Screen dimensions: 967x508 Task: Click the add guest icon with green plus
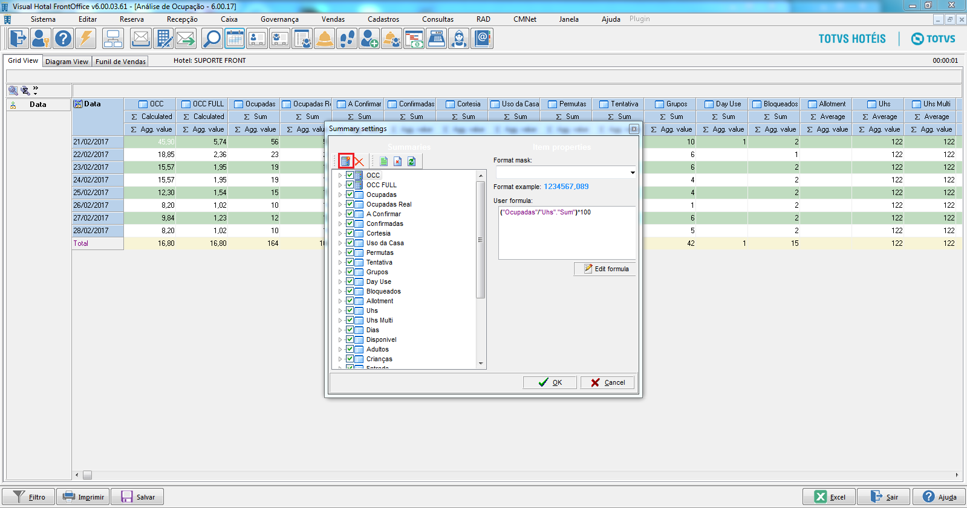coord(370,39)
